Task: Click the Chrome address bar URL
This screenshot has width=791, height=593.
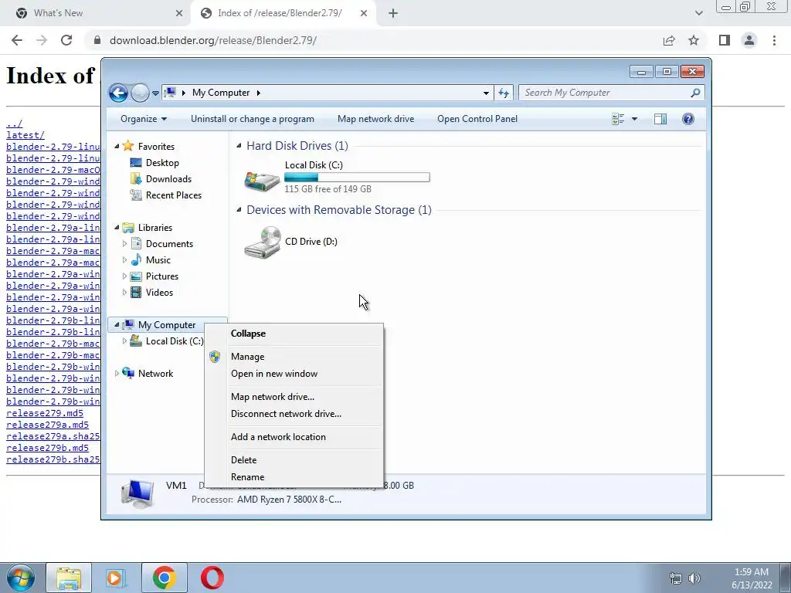Action: (213, 40)
